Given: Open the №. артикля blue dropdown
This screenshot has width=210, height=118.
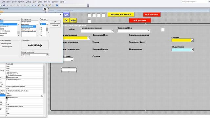Looking at the screenshot, I should click(x=192, y=50).
